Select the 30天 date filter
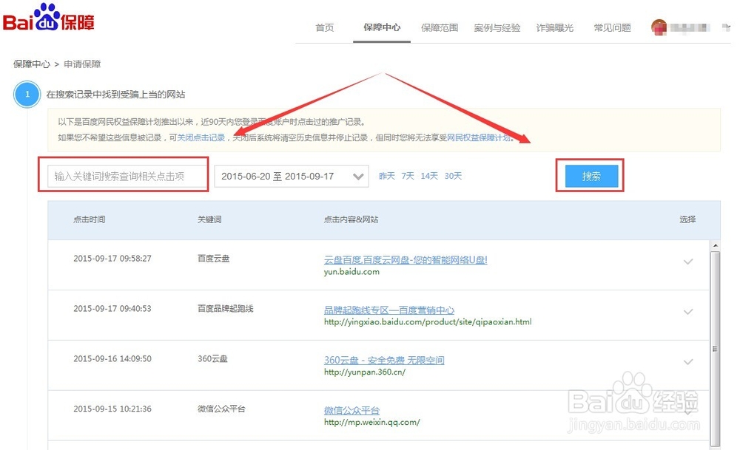Image resolution: width=740 pixels, height=450 pixels. tap(452, 176)
